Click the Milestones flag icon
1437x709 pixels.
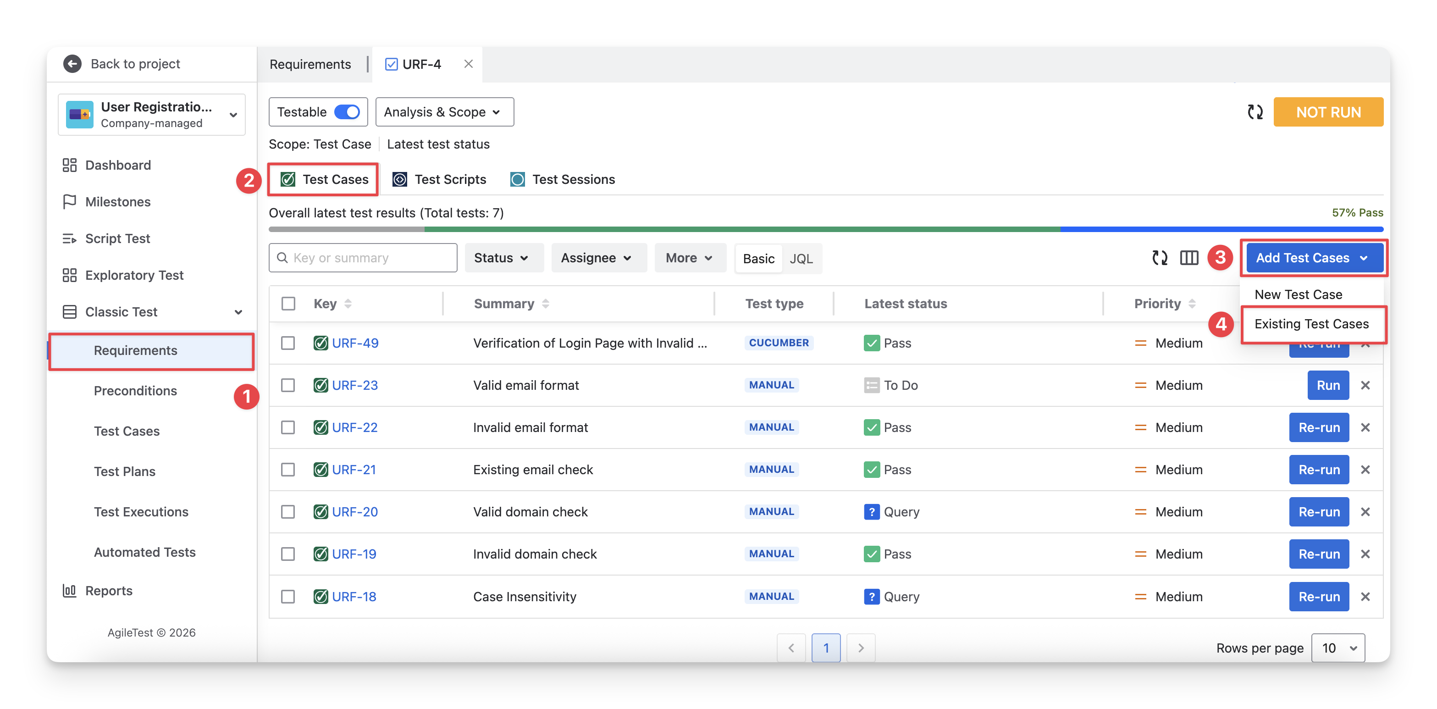pyautogui.click(x=70, y=202)
